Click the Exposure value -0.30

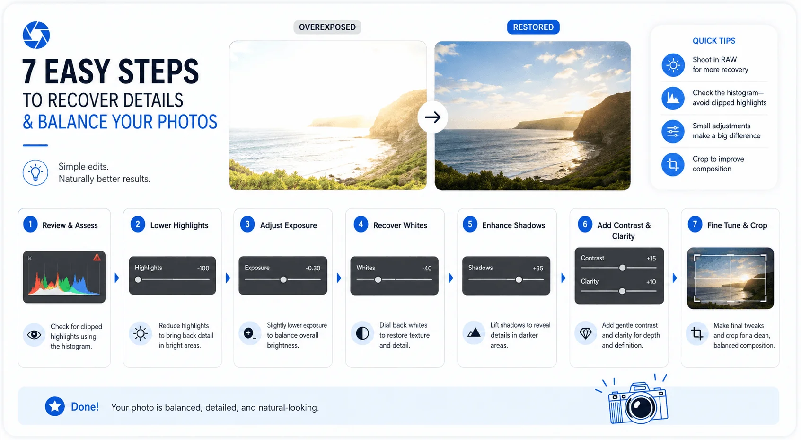click(313, 268)
